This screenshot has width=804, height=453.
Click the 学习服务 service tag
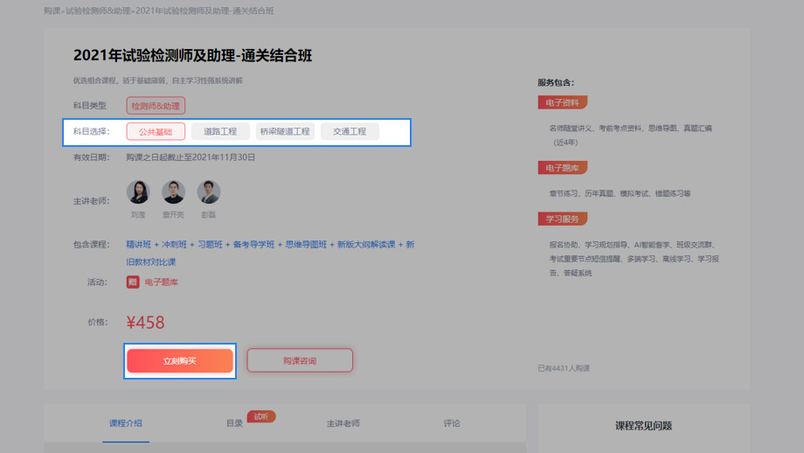pos(562,219)
